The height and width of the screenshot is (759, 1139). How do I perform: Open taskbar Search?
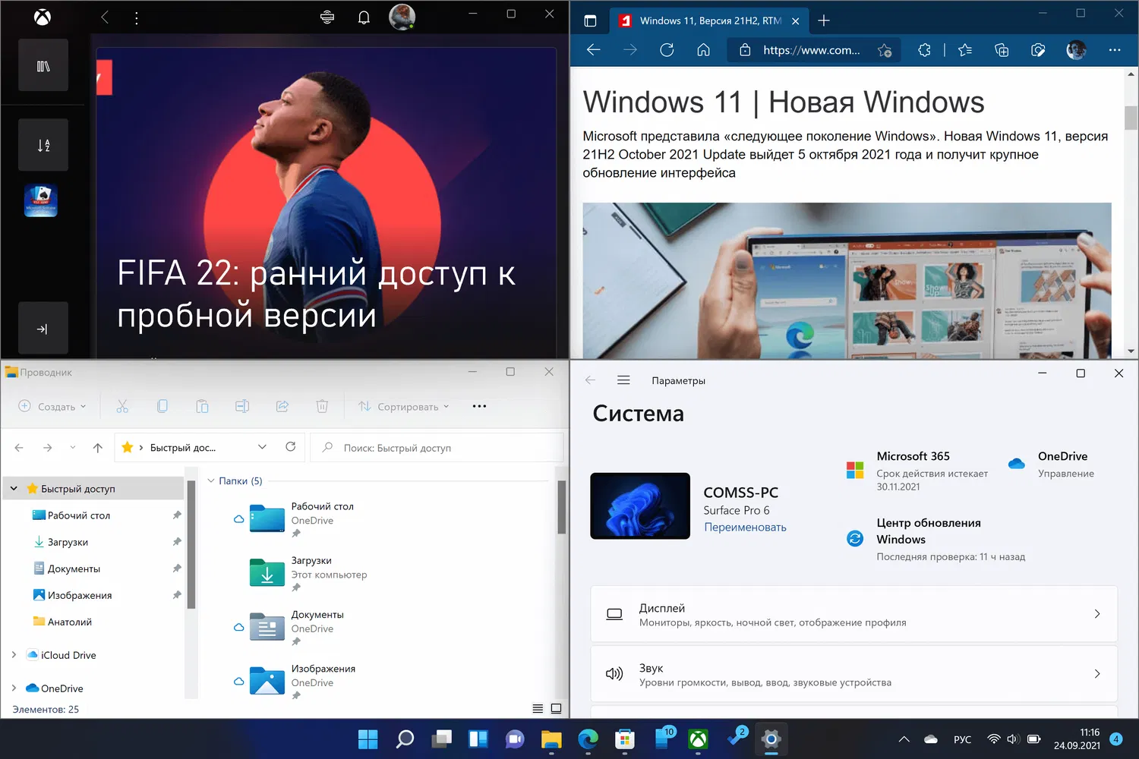(x=405, y=739)
